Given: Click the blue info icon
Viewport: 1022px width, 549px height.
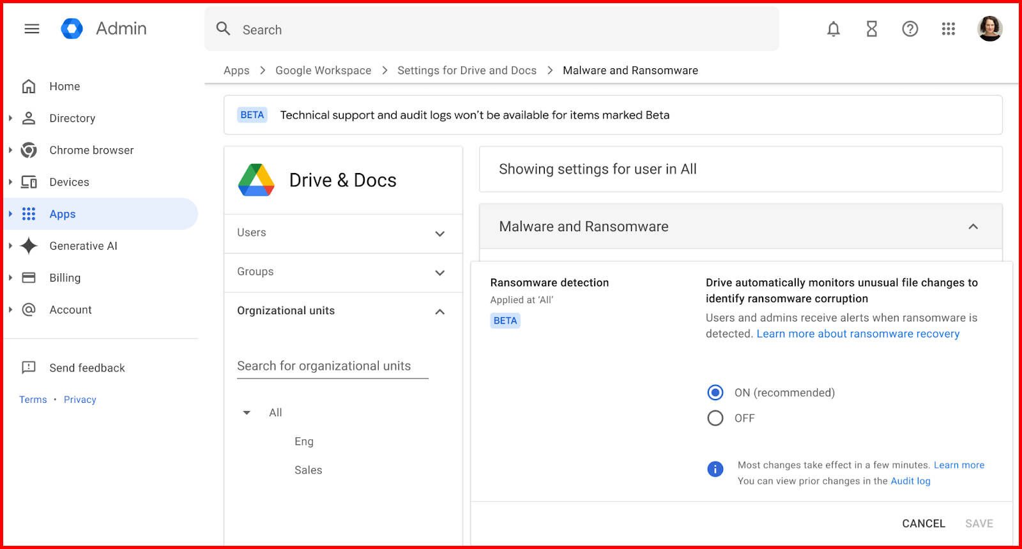Looking at the screenshot, I should coord(715,469).
